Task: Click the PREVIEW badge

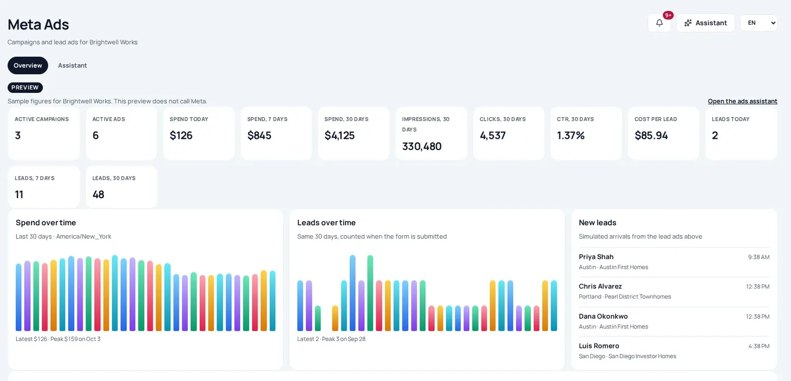Action: [x=25, y=87]
